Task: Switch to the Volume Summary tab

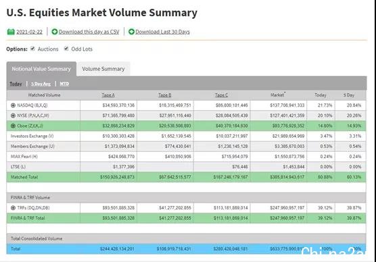Action: 103,69
